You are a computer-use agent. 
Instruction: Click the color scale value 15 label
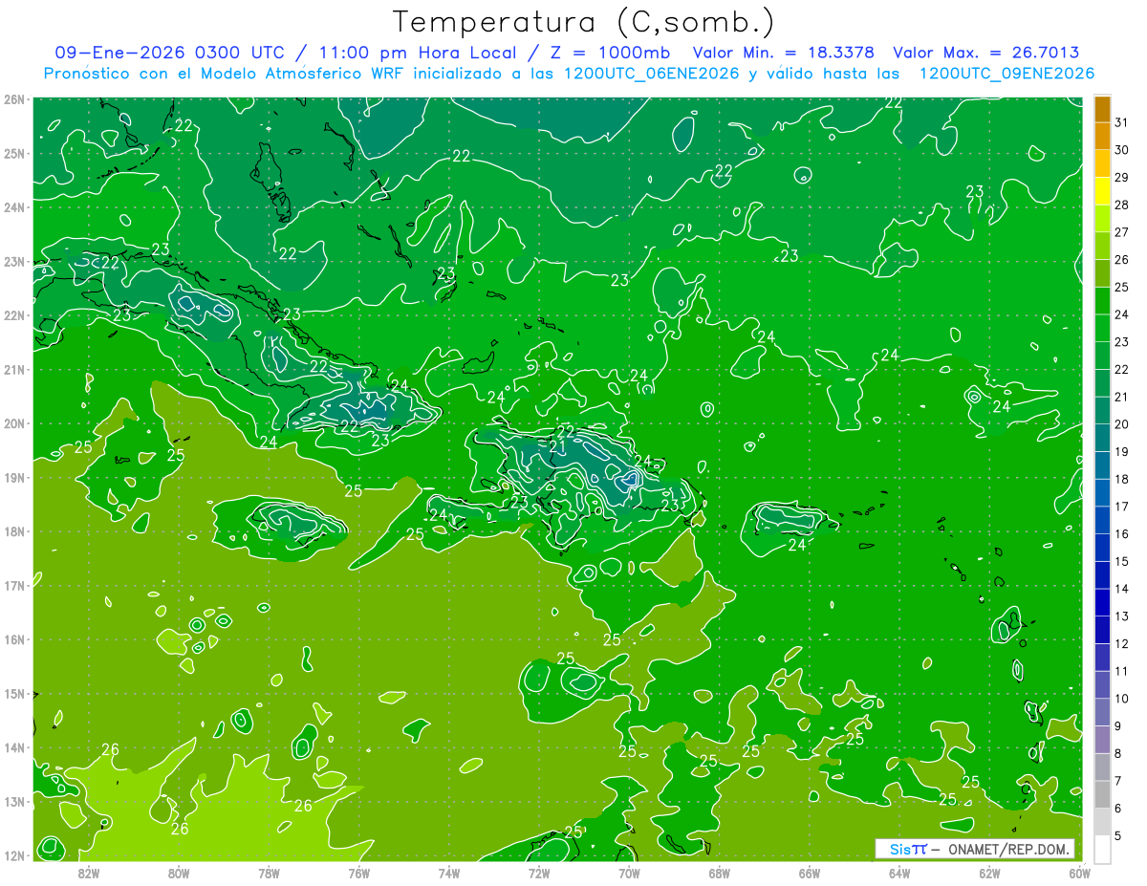click(1121, 561)
